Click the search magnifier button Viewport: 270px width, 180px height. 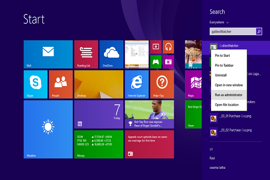click(x=259, y=31)
